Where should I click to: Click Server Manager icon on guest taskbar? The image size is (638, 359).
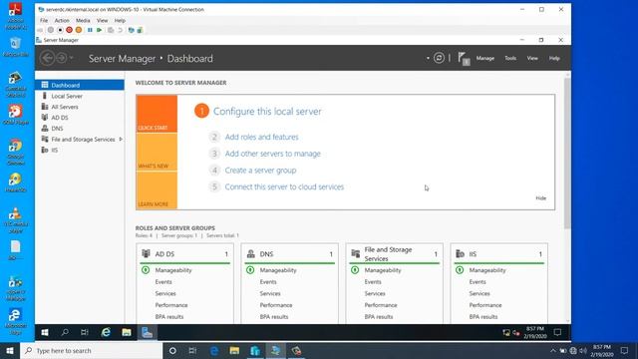(x=147, y=332)
